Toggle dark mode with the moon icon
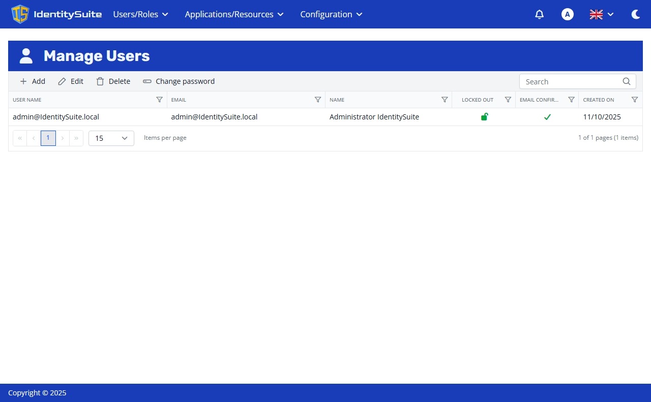 [635, 14]
